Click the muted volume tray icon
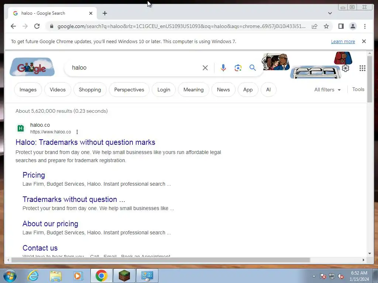This screenshot has width=378, height=283. coord(341,276)
